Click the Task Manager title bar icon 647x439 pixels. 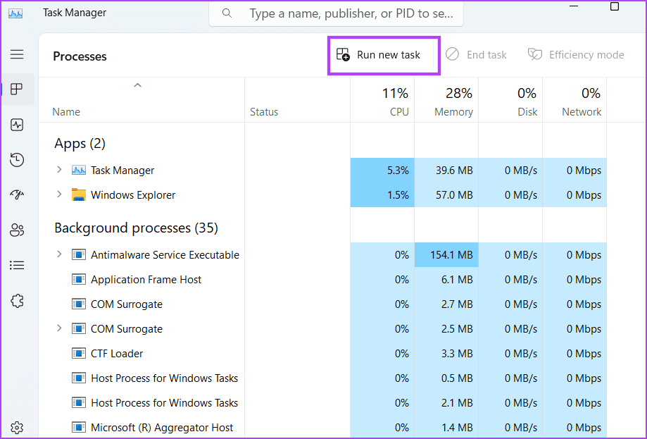tap(15, 13)
